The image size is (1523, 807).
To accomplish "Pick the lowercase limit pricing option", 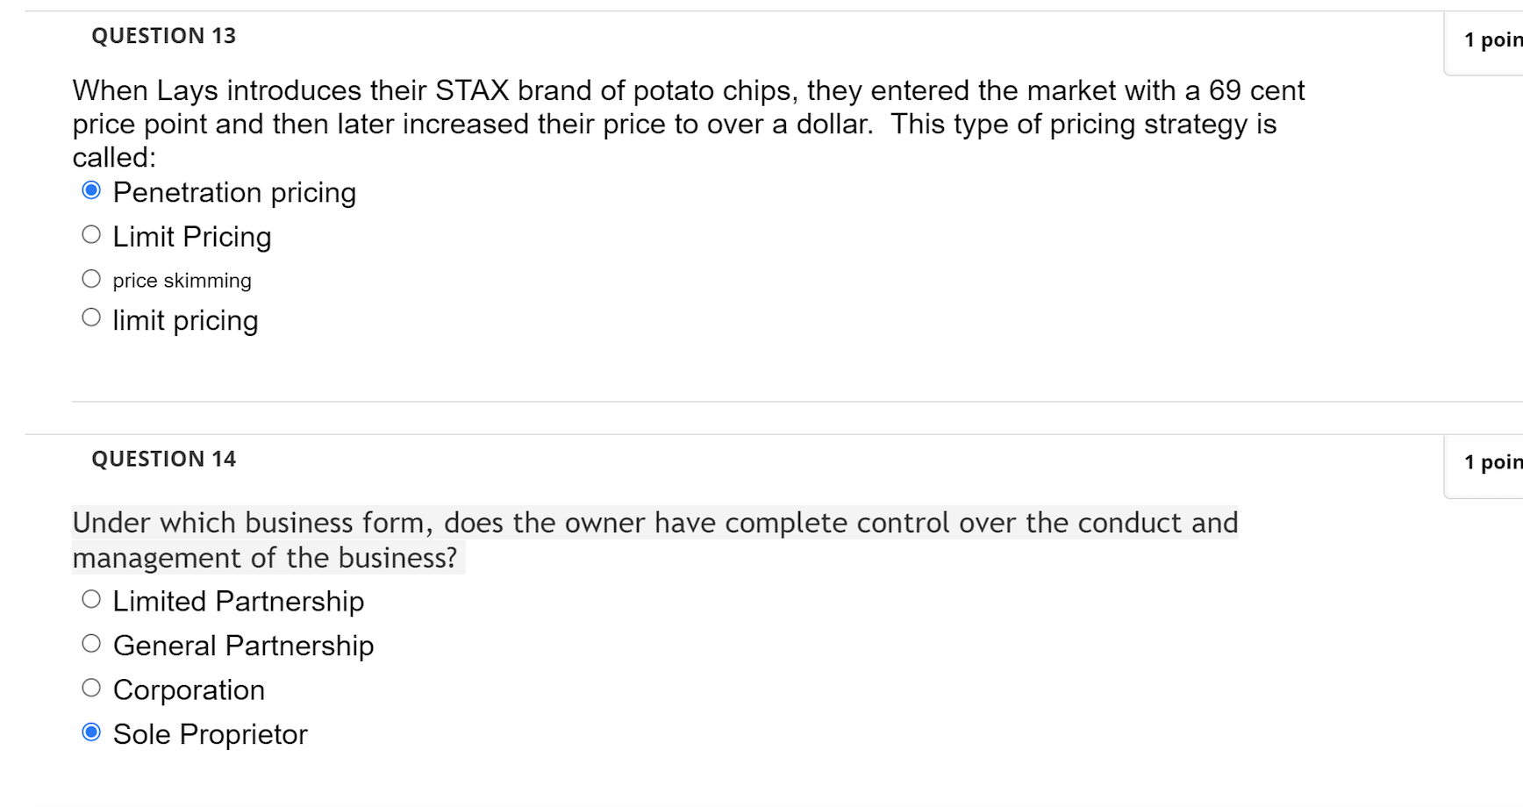I will [90, 317].
